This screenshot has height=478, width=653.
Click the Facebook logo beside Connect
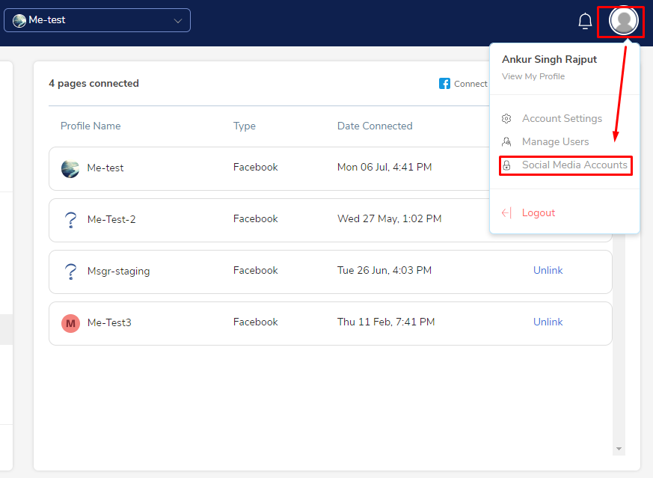tap(444, 84)
